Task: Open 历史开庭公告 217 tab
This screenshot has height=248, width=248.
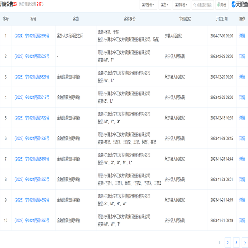Action: click(31, 4)
